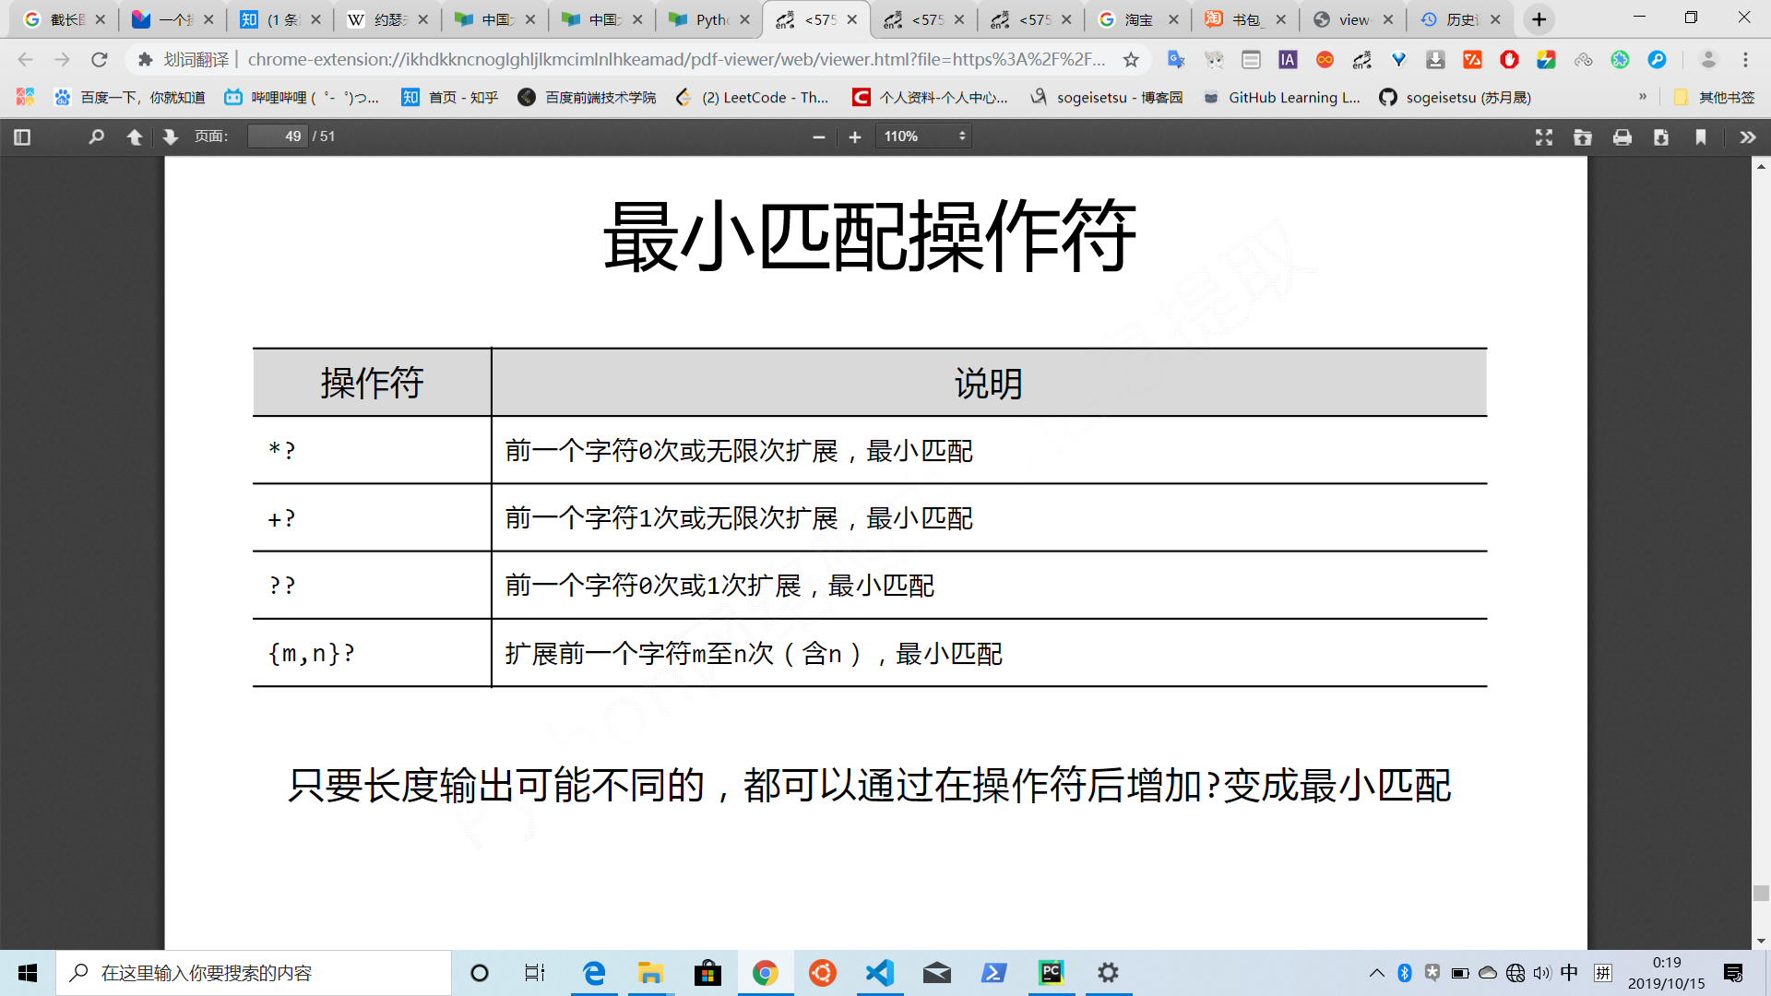1771x996 pixels.
Task: Click the current view bookmark icon
Action: click(1701, 136)
